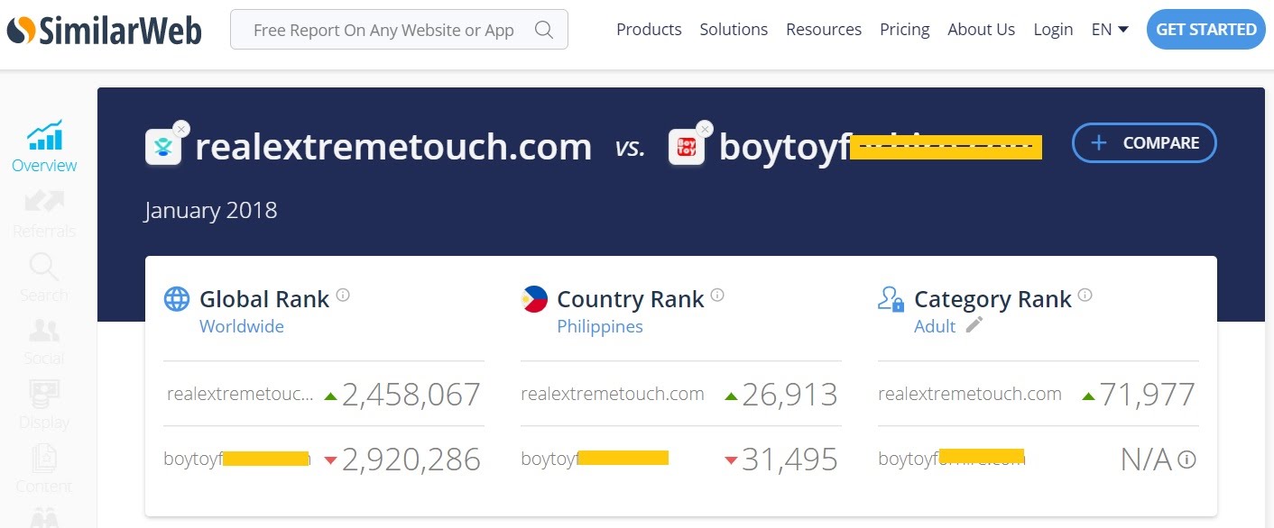Click the Country Rank info icon

click(x=717, y=295)
